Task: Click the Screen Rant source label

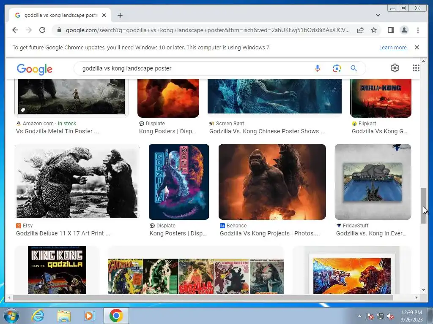Action: point(227,124)
